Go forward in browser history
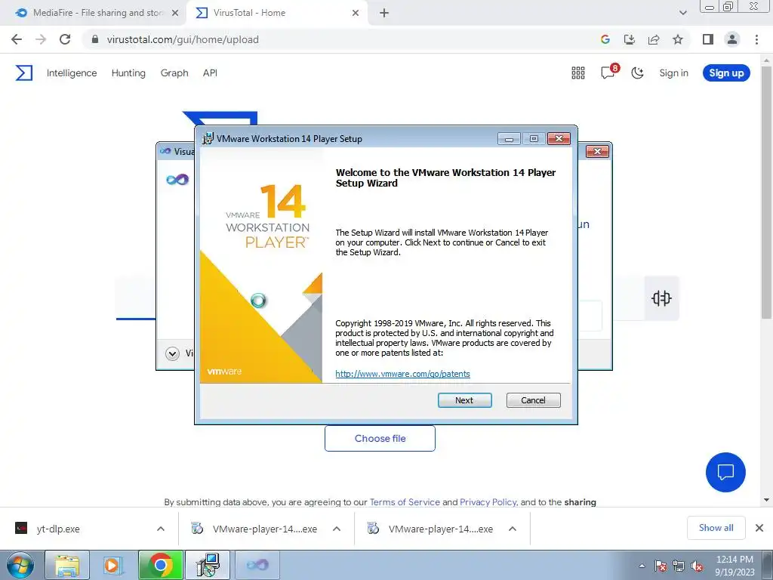This screenshot has height=580, width=773. coord(41,39)
